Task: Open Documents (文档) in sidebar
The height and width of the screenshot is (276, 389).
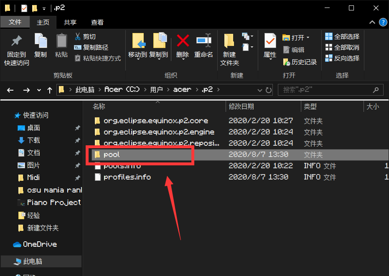Action: click(33, 153)
